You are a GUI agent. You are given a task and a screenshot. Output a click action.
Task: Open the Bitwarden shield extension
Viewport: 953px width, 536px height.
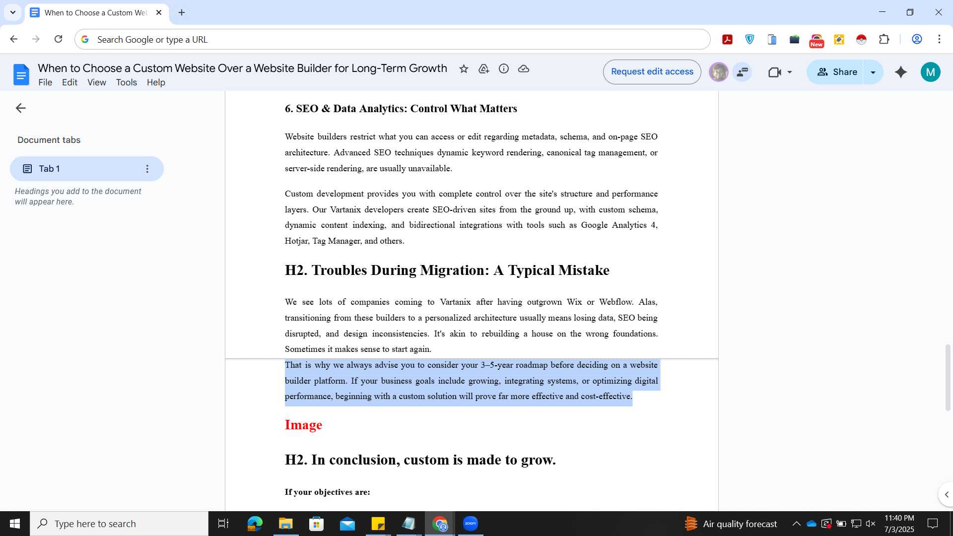click(750, 40)
